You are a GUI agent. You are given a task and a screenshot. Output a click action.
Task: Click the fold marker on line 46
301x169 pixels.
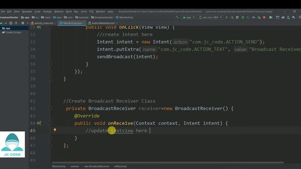[50, 138]
